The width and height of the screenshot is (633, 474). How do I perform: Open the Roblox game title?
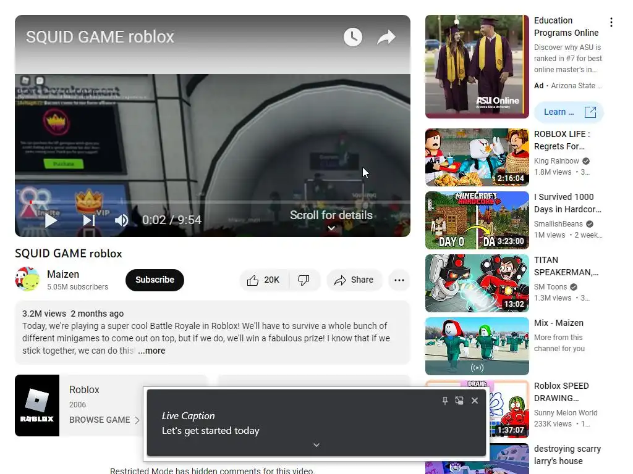(x=84, y=390)
